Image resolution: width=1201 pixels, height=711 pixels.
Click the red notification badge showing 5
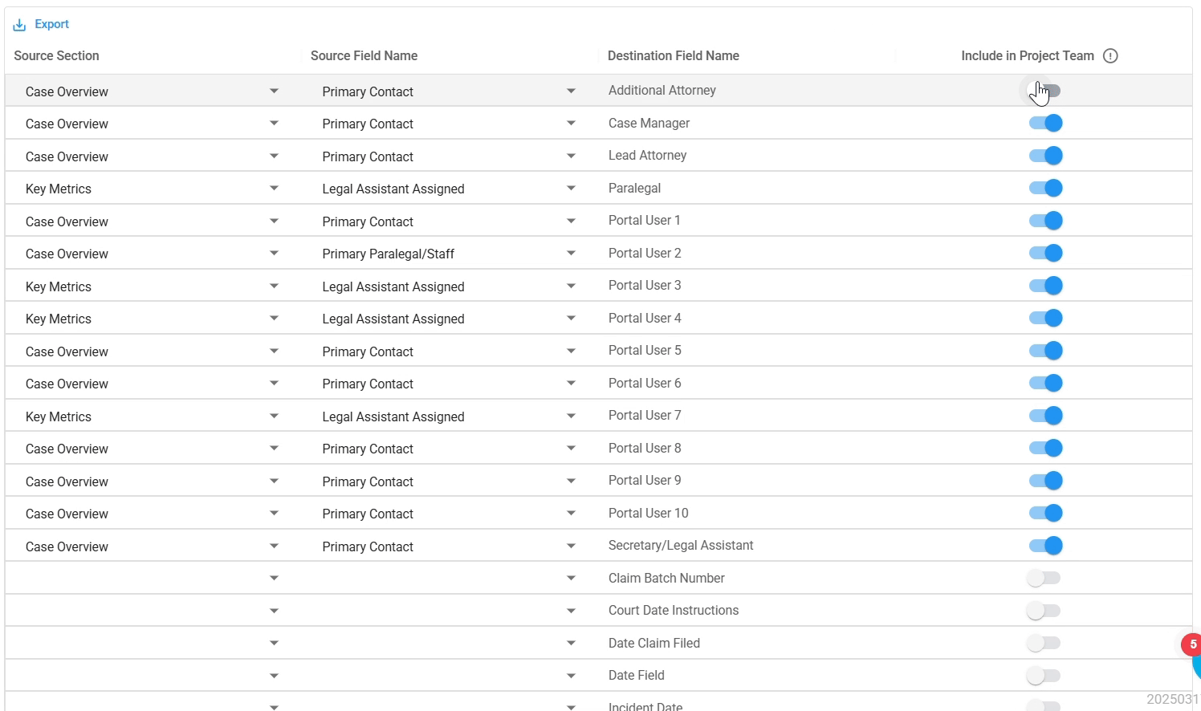(x=1193, y=644)
